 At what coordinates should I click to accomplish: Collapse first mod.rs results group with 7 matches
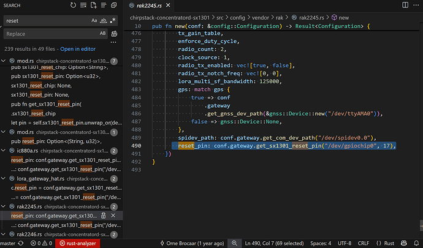coord(4,61)
